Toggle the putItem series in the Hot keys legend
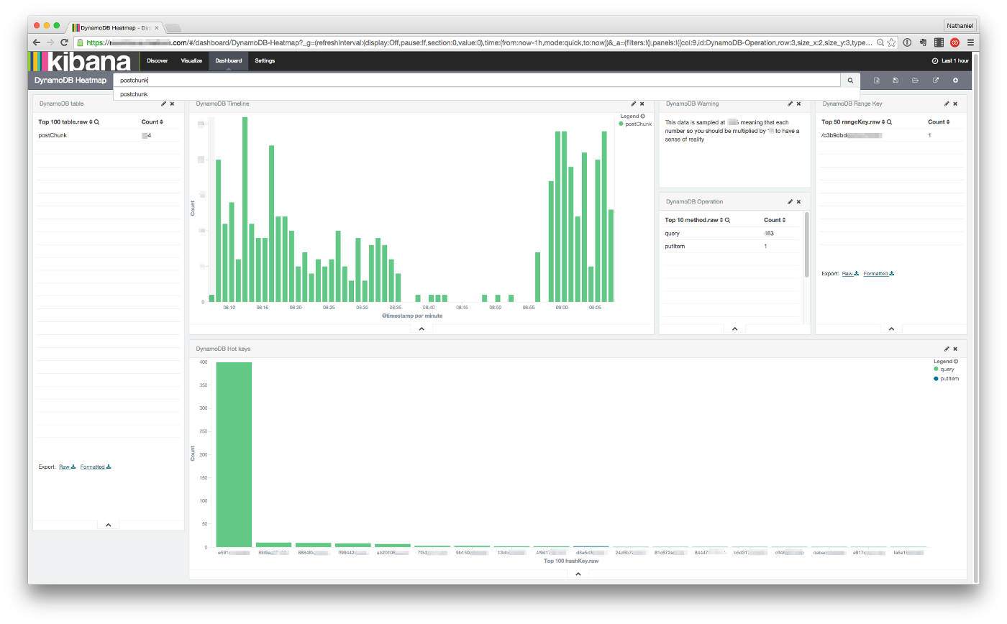Image resolution: width=1007 pixels, height=624 pixels. click(948, 378)
